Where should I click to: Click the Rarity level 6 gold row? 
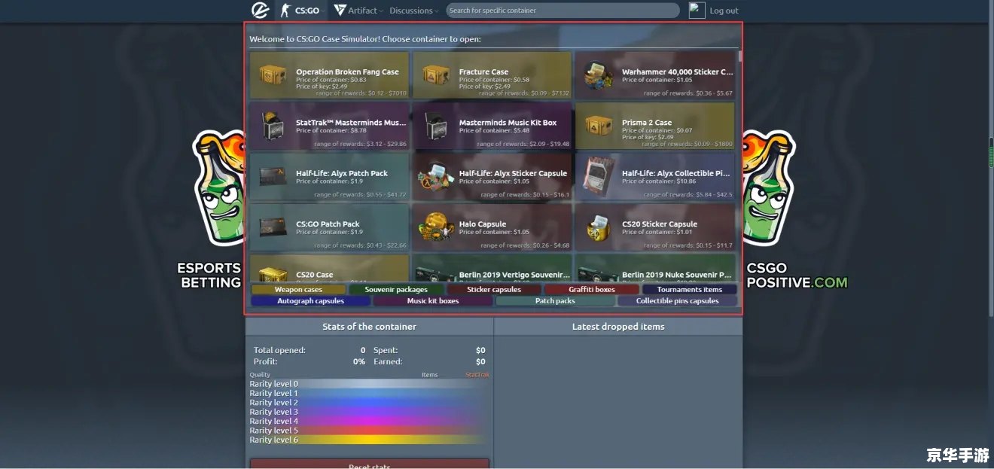point(369,440)
